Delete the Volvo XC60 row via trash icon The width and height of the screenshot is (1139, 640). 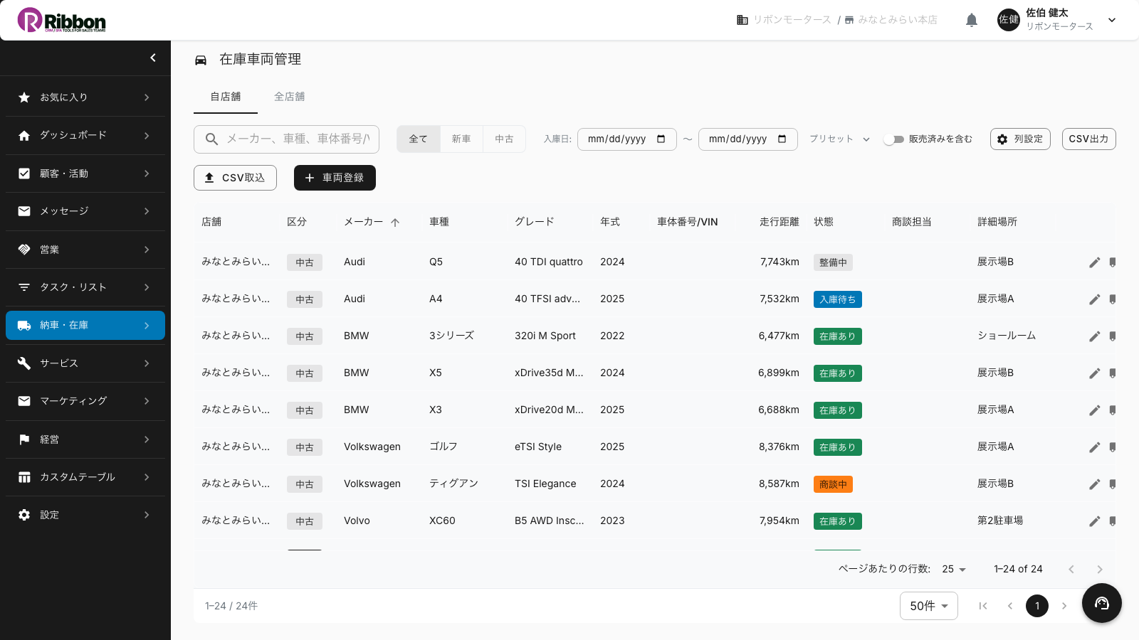tap(1113, 521)
